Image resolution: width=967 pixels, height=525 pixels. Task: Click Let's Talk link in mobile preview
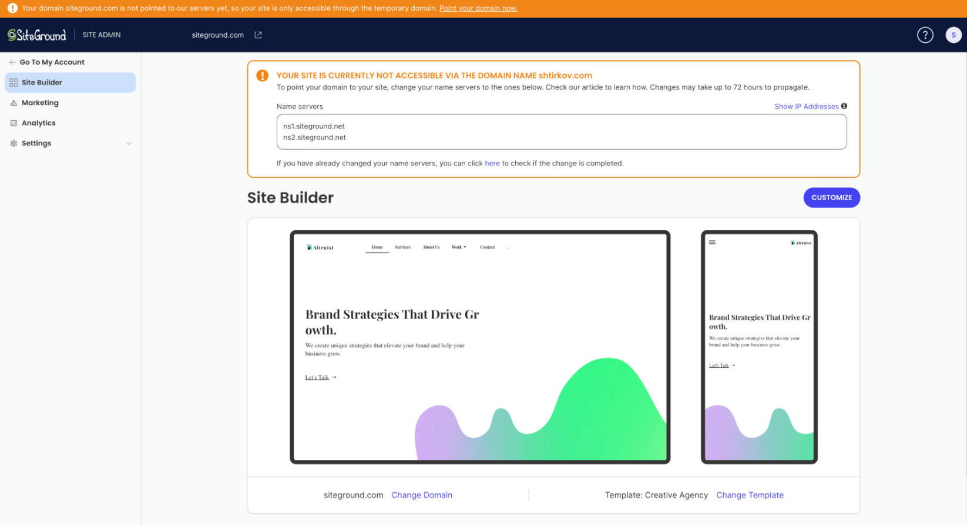[x=722, y=365]
